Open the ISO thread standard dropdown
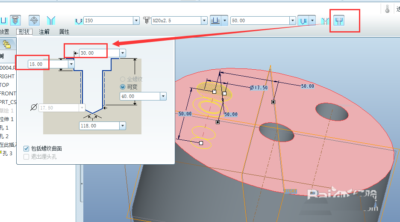Screen dimensions: 400x222 pyautogui.click(x=136, y=21)
